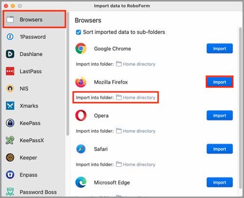The height and width of the screenshot is (198, 244).
Task: Open the Browsers tab in sidebar
Action: pyautogui.click(x=35, y=20)
